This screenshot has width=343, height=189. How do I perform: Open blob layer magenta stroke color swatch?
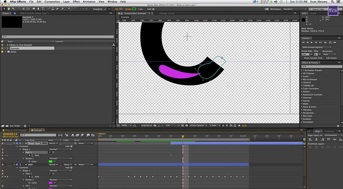[50, 183]
